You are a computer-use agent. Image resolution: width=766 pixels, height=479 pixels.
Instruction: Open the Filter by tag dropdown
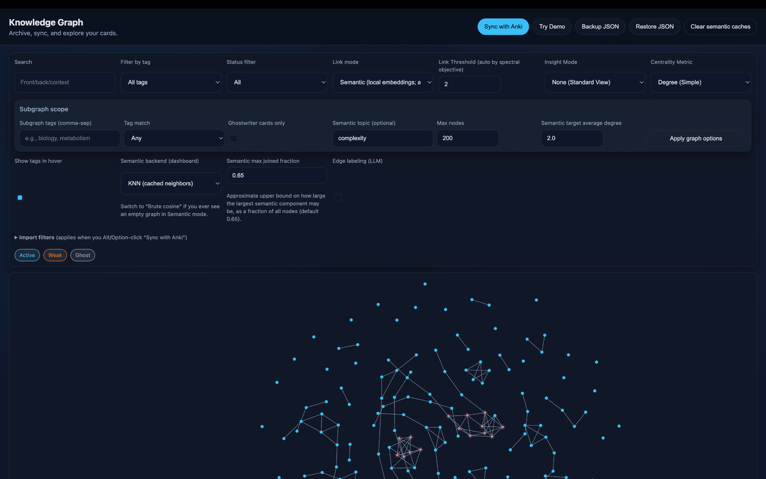tap(171, 83)
